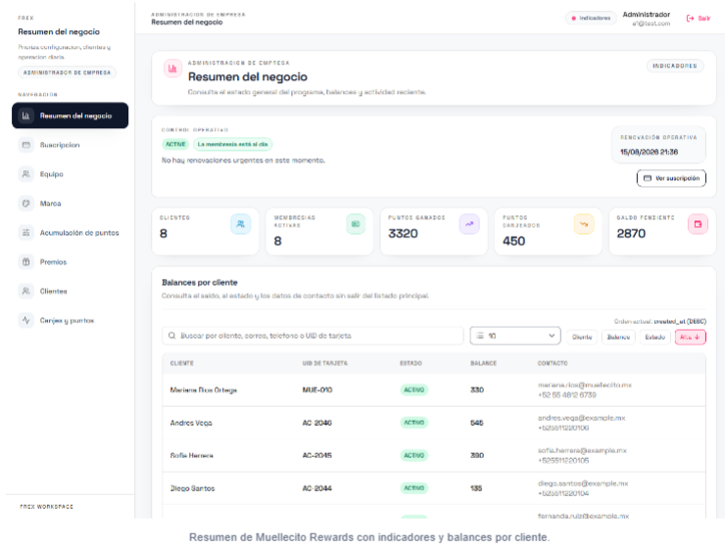Open the Marca section
The height and width of the screenshot is (549, 725).
[50, 204]
